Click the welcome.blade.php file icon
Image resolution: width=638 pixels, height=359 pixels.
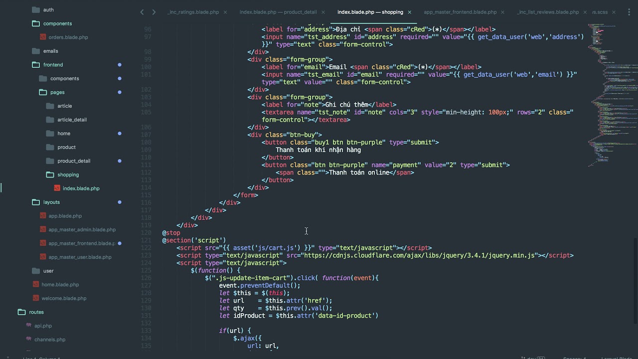tap(36, 298)
